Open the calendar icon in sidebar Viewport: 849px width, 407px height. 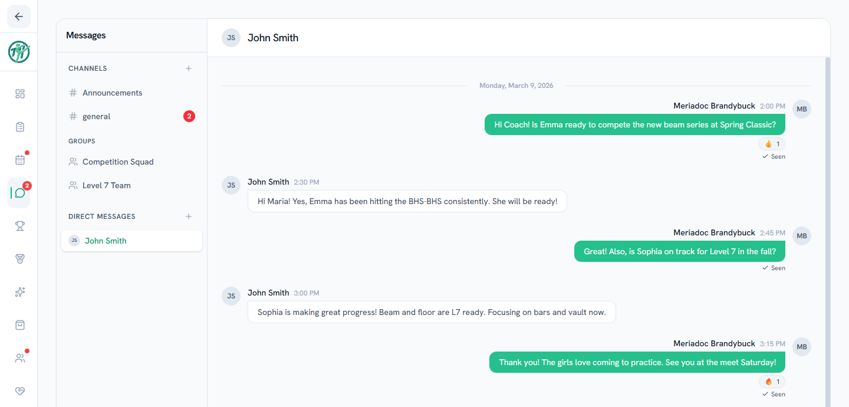[20, 160]
